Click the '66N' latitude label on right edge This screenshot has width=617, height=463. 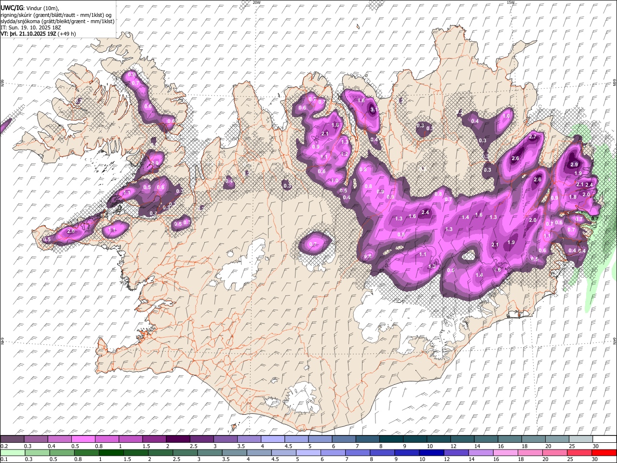coord(615,83)
